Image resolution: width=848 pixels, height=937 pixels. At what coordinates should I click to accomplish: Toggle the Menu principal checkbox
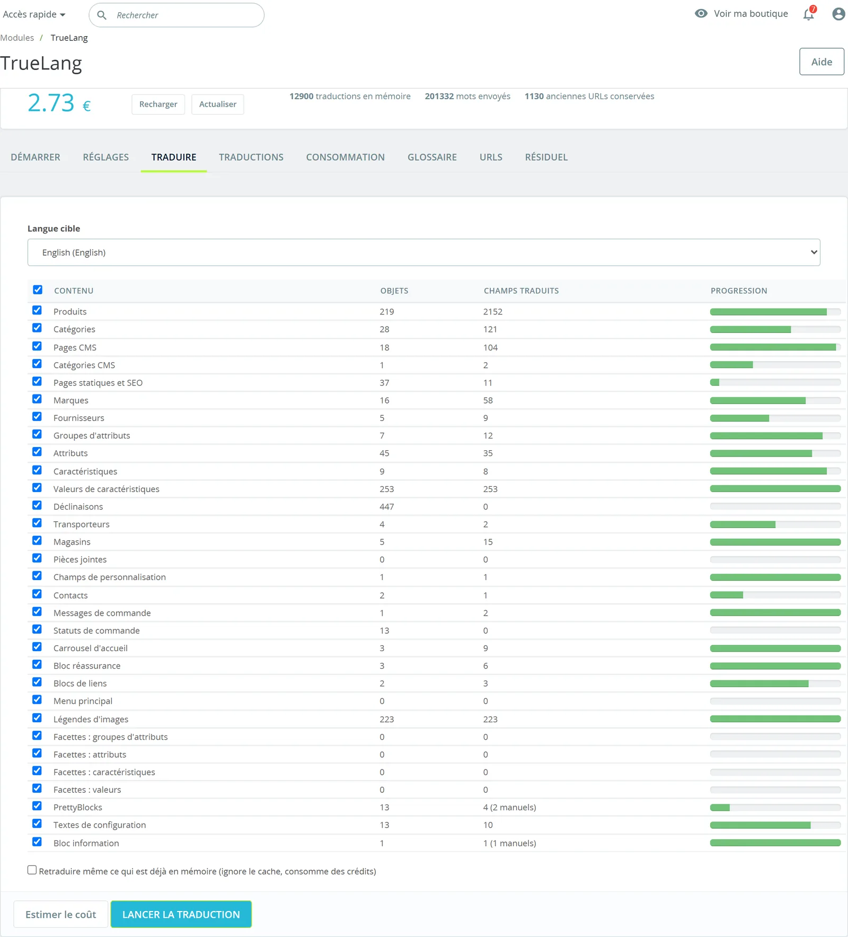[37, 700]
